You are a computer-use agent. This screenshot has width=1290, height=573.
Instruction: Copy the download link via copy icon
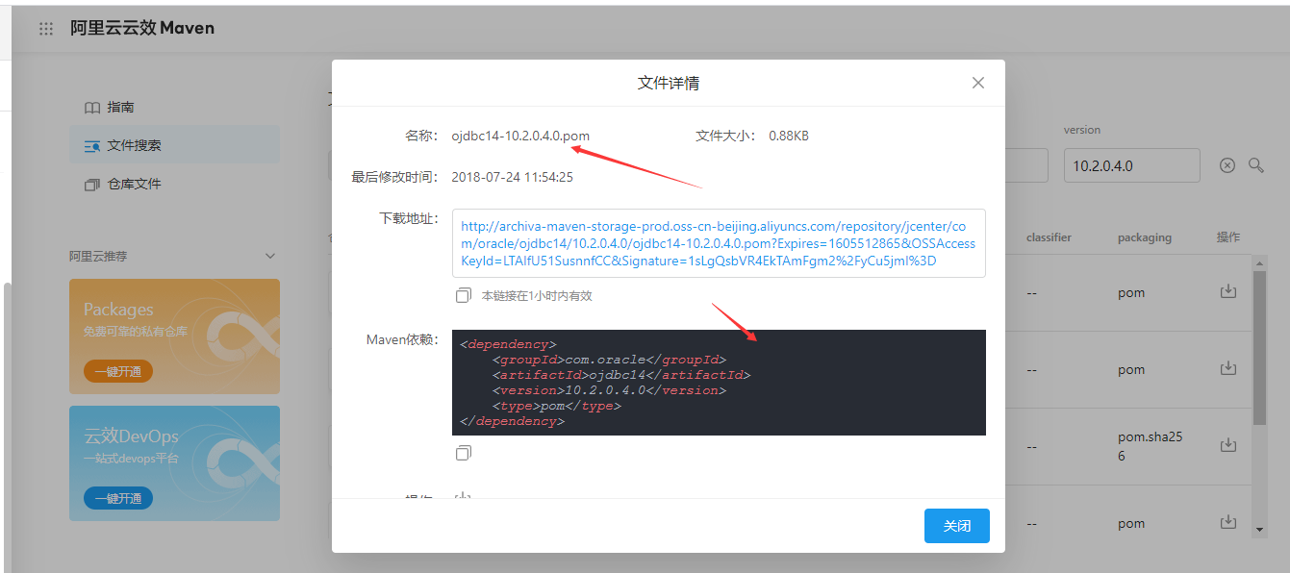click(x=464, y=295)
